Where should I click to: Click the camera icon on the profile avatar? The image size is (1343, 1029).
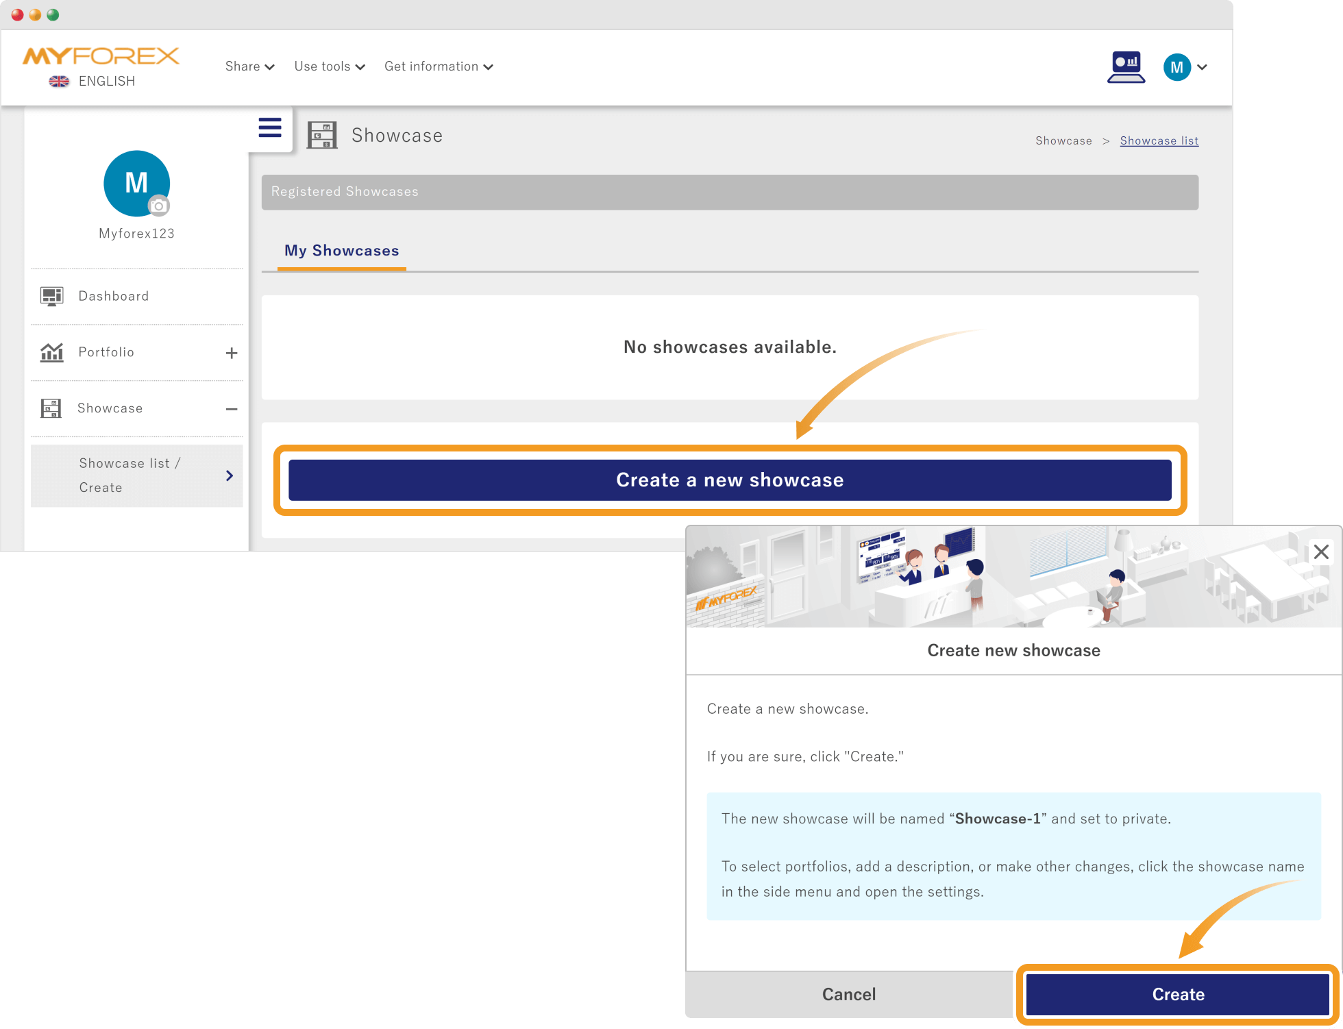(158, 206)
